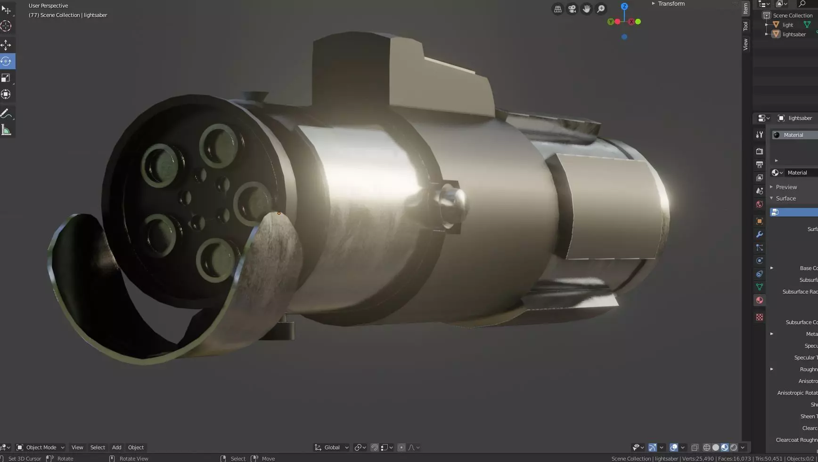Open the pivot point dropdown

click(x=360, y=447)
